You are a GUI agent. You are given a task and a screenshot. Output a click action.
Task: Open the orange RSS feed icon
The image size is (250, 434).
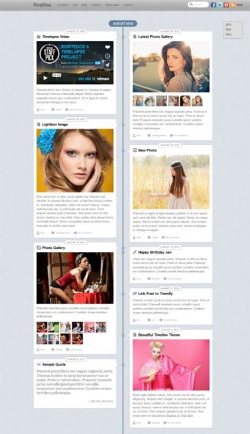pyautogui.click(x=233, y=5)
